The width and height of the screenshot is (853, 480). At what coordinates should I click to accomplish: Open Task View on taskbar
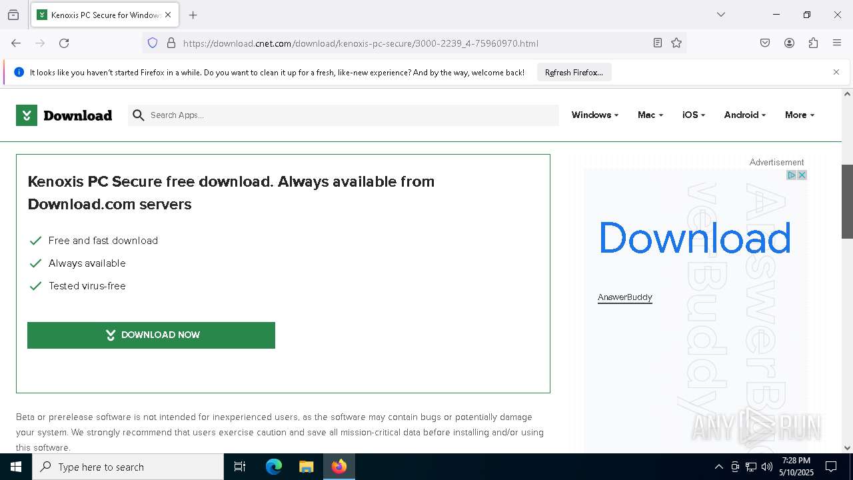(240, 467)
